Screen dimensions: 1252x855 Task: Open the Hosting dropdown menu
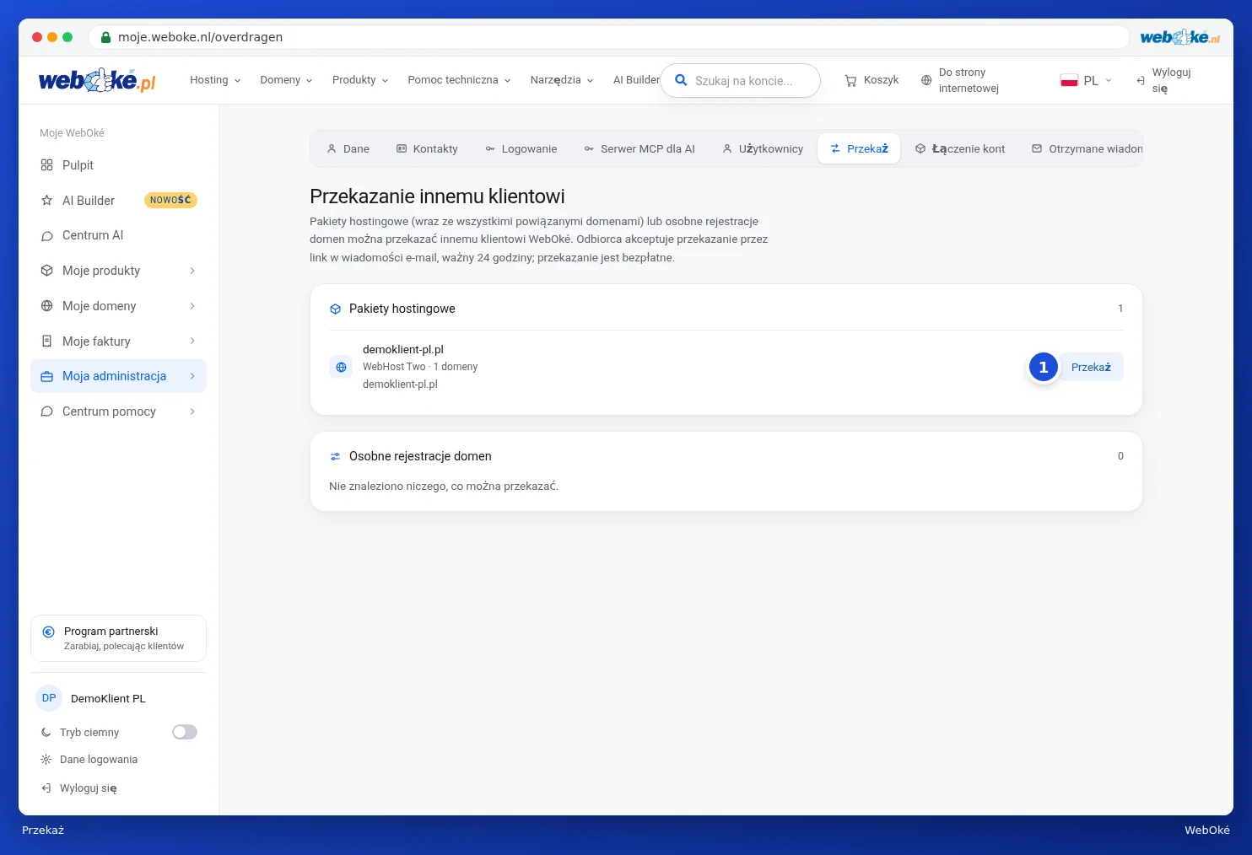(215, 80)
